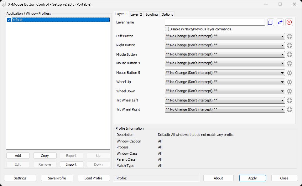Click the gear icon beside Mouse Button 5
The height and width of the screenshot is (186, 302).
point(289,73)
